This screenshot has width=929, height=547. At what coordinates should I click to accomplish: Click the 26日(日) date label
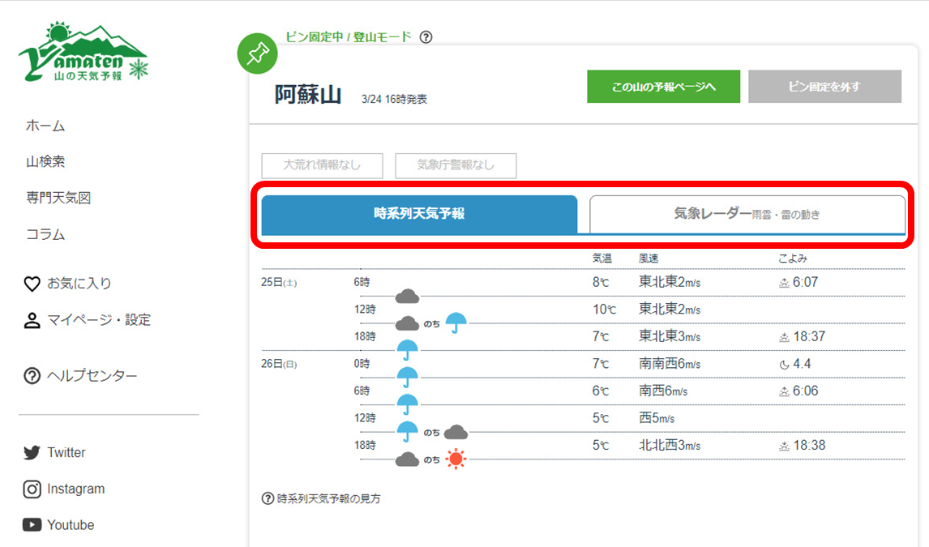click(279, 364)
